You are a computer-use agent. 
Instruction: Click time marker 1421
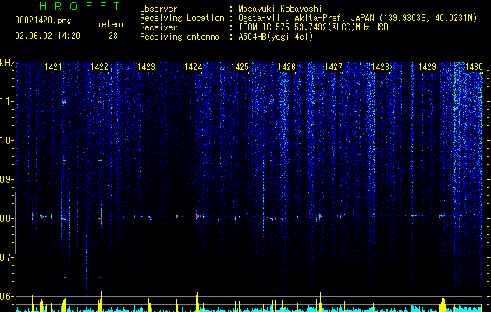(54, 67)
